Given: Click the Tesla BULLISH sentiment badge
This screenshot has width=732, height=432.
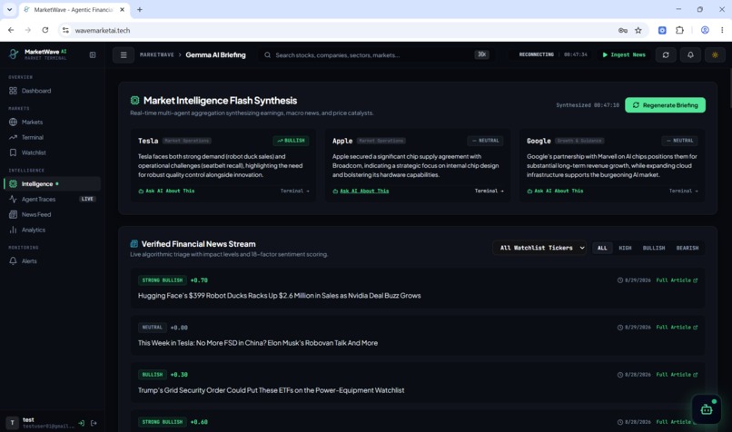Looking at the screenshot, I should (291, 141).
